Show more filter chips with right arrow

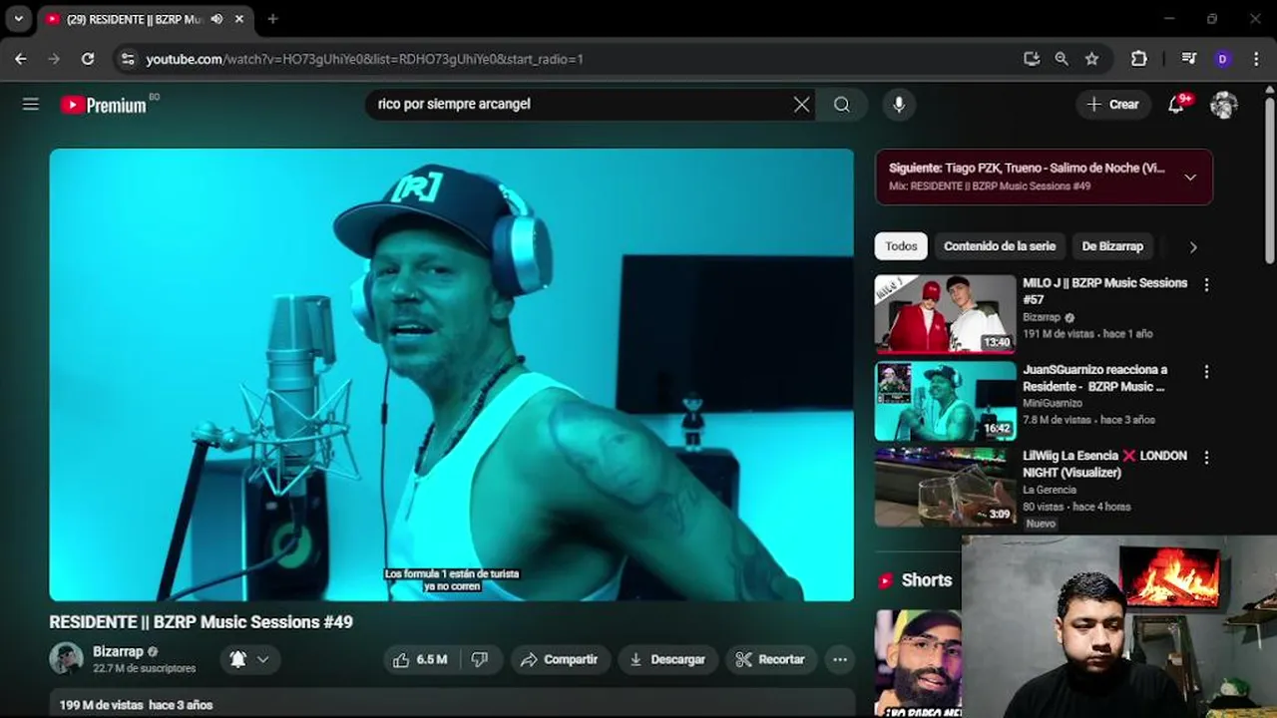pyautogui.click(x=1192, y=246)
